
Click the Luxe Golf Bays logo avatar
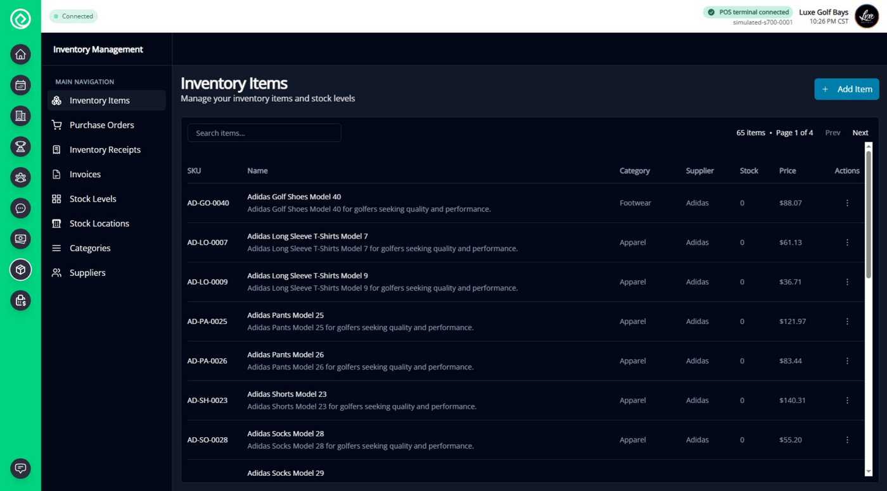(x=867, y=16)
